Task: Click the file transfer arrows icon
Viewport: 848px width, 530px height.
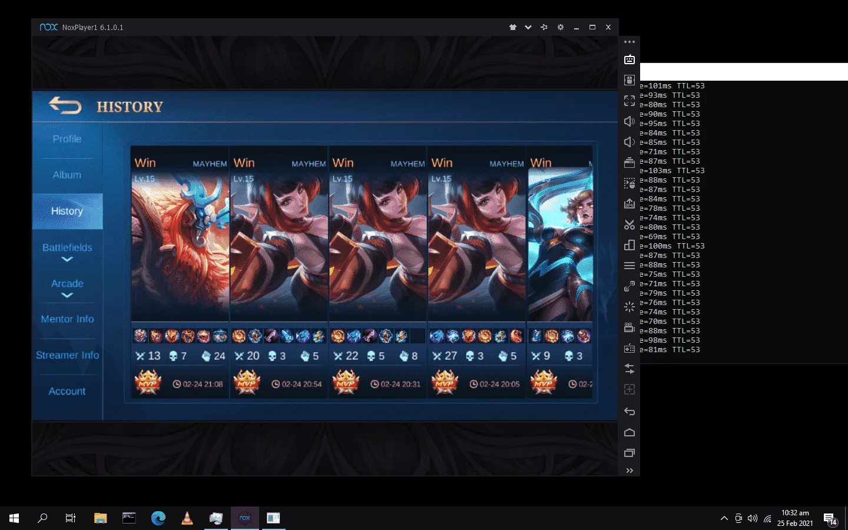Action: tap(630, 369)
